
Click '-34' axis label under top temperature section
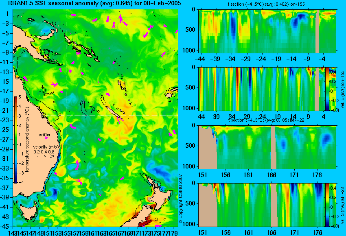pyautogui.click(x=230, y=59)
